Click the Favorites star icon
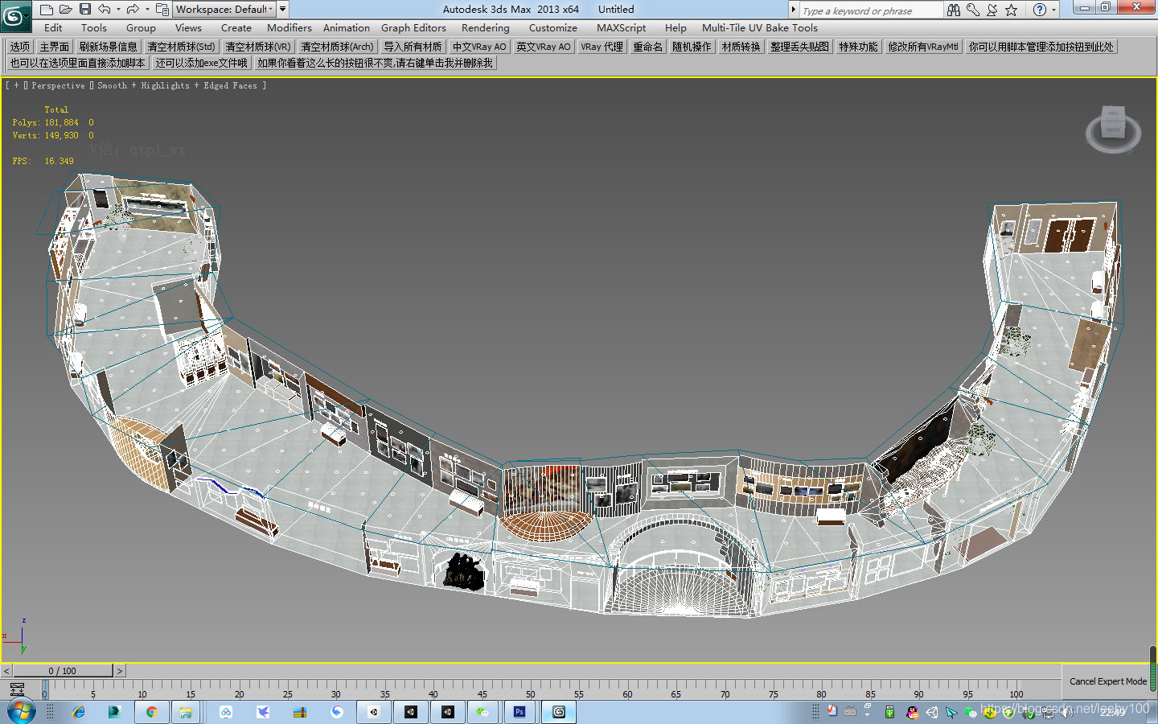This screenshot has height=724, width=1158. point(1012,10)
